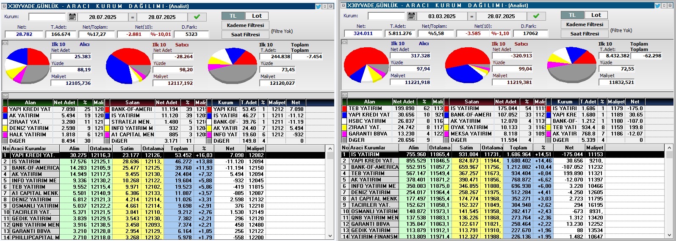Viewport: 676px width, 241px height.
Task: Click the Ilk 10 Toplam pie chart in left window
Action: pos(233,65)
